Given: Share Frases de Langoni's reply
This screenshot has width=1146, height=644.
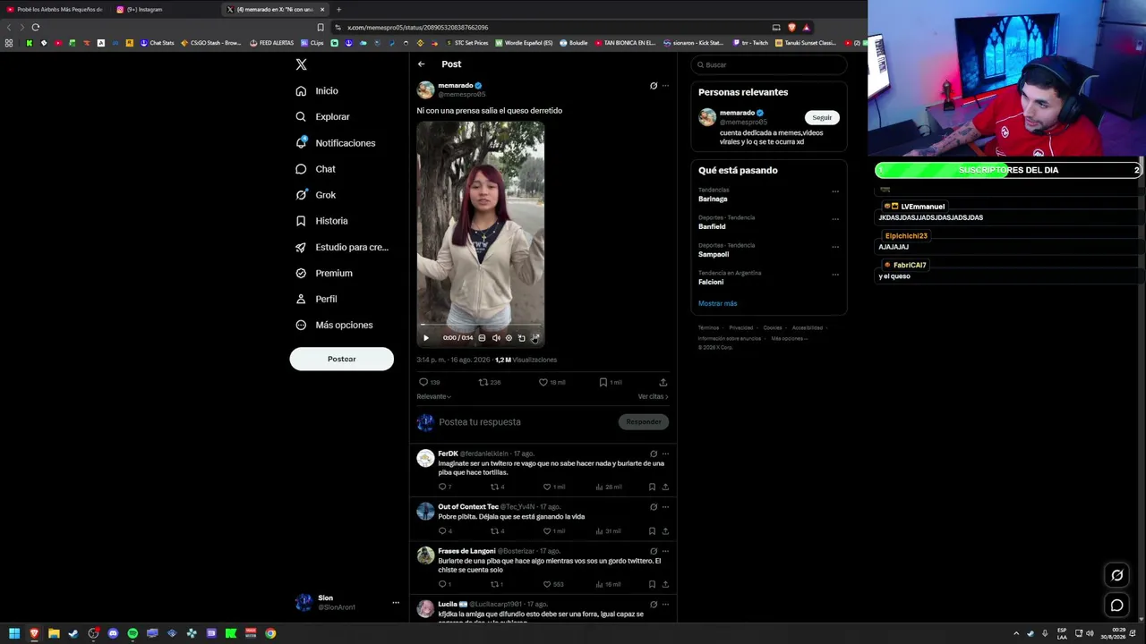Looking at the screenshot, I should [665, 584].
